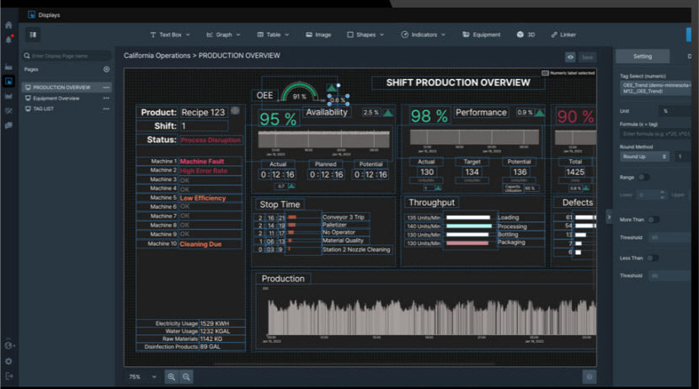The width and height of the screenshot is (699, 389).
Task: Click the Unit input field
Action: (675, 111)
